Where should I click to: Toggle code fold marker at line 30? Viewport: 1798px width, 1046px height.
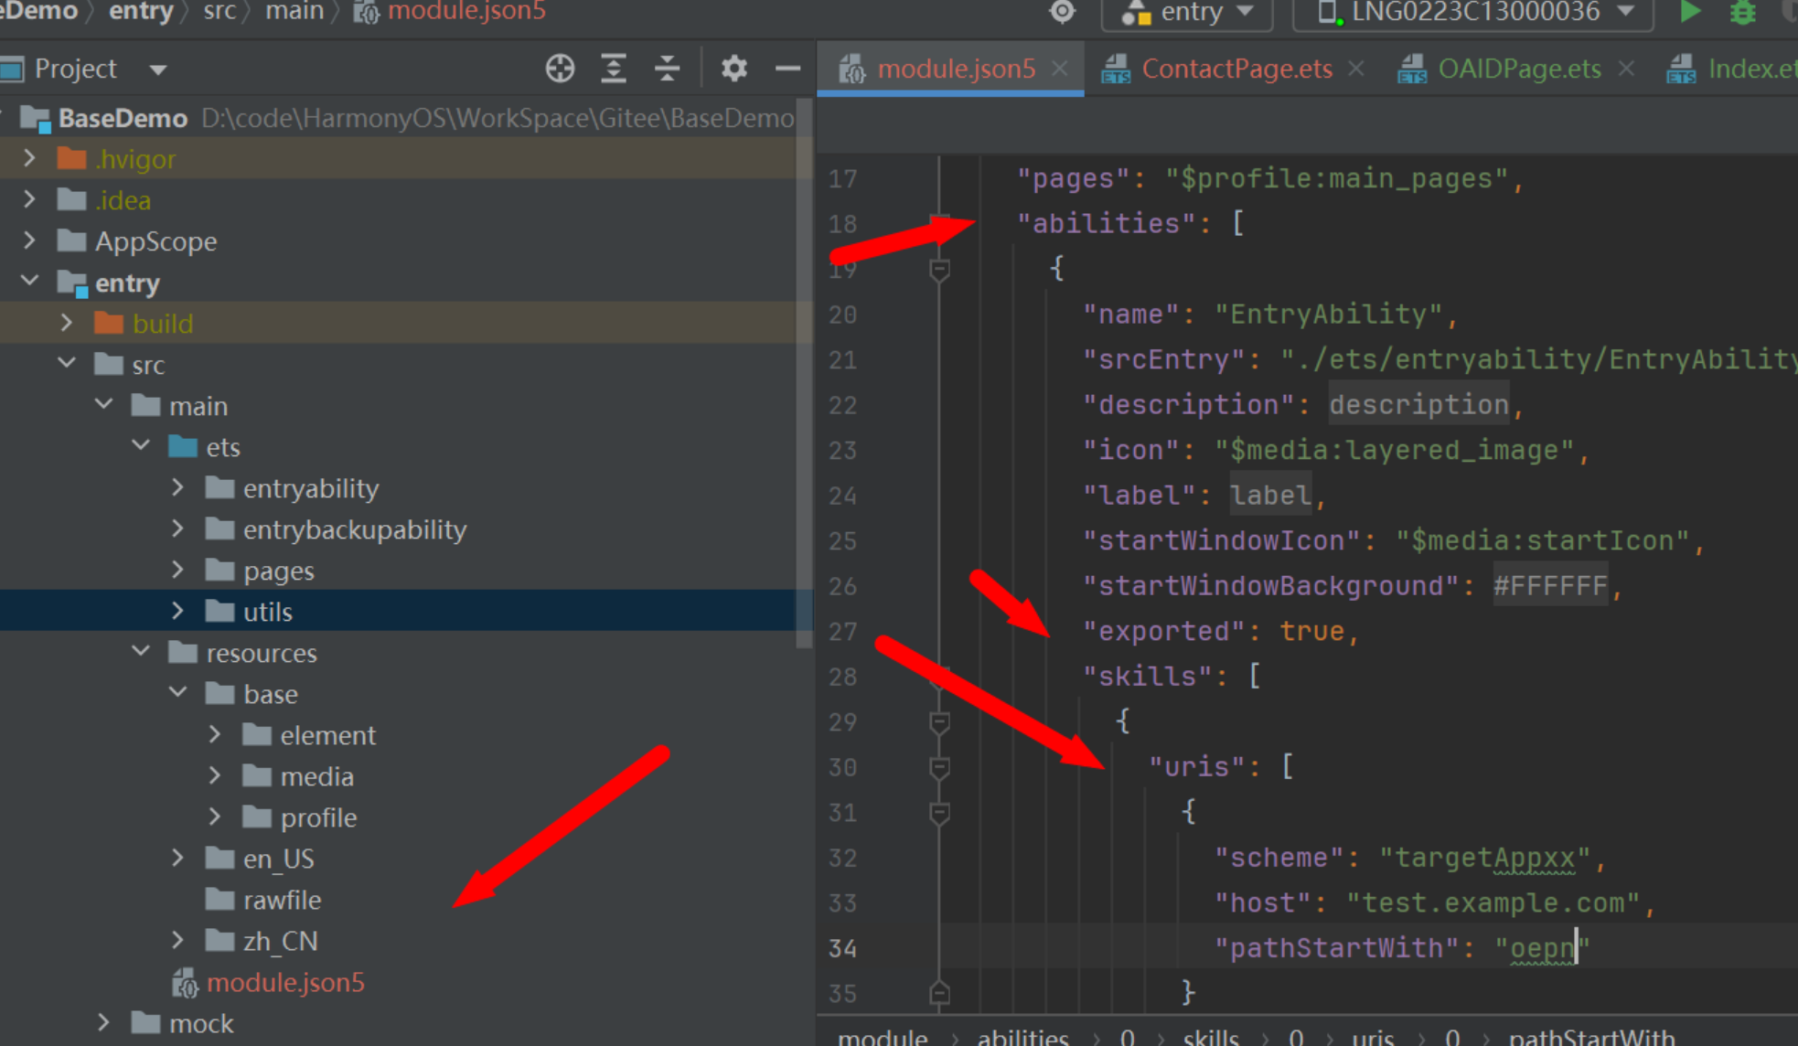pyautogui.click(x=939, y=768)
